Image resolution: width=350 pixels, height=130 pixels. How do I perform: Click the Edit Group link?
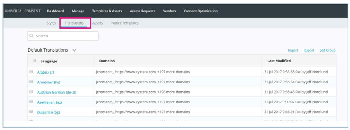click(327, 50)
